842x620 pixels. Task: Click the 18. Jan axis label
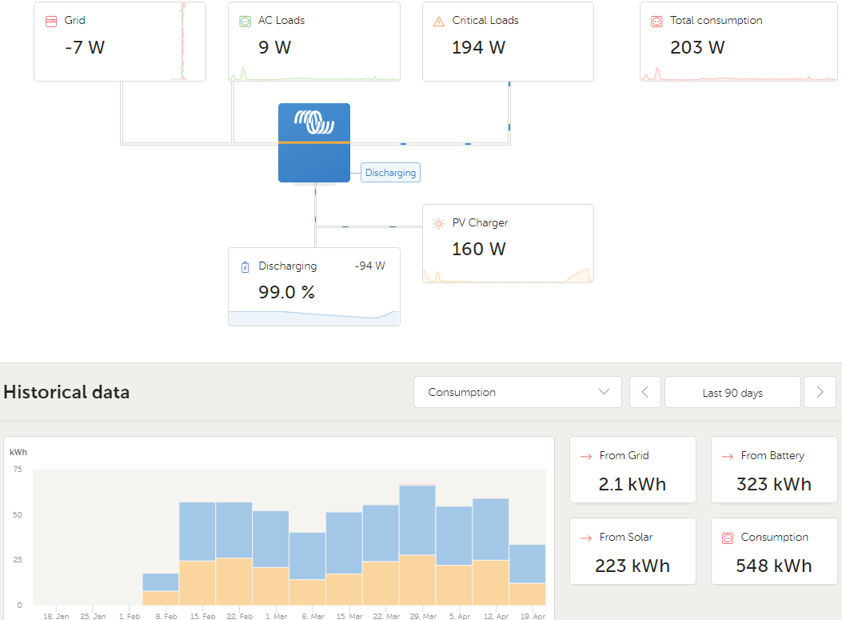pos(56,616)
